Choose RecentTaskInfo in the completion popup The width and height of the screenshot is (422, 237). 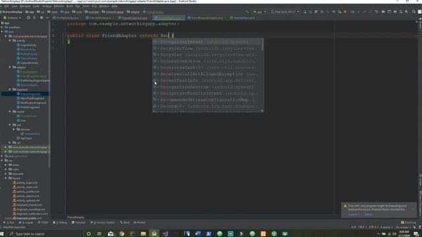[x=207, y=80]
